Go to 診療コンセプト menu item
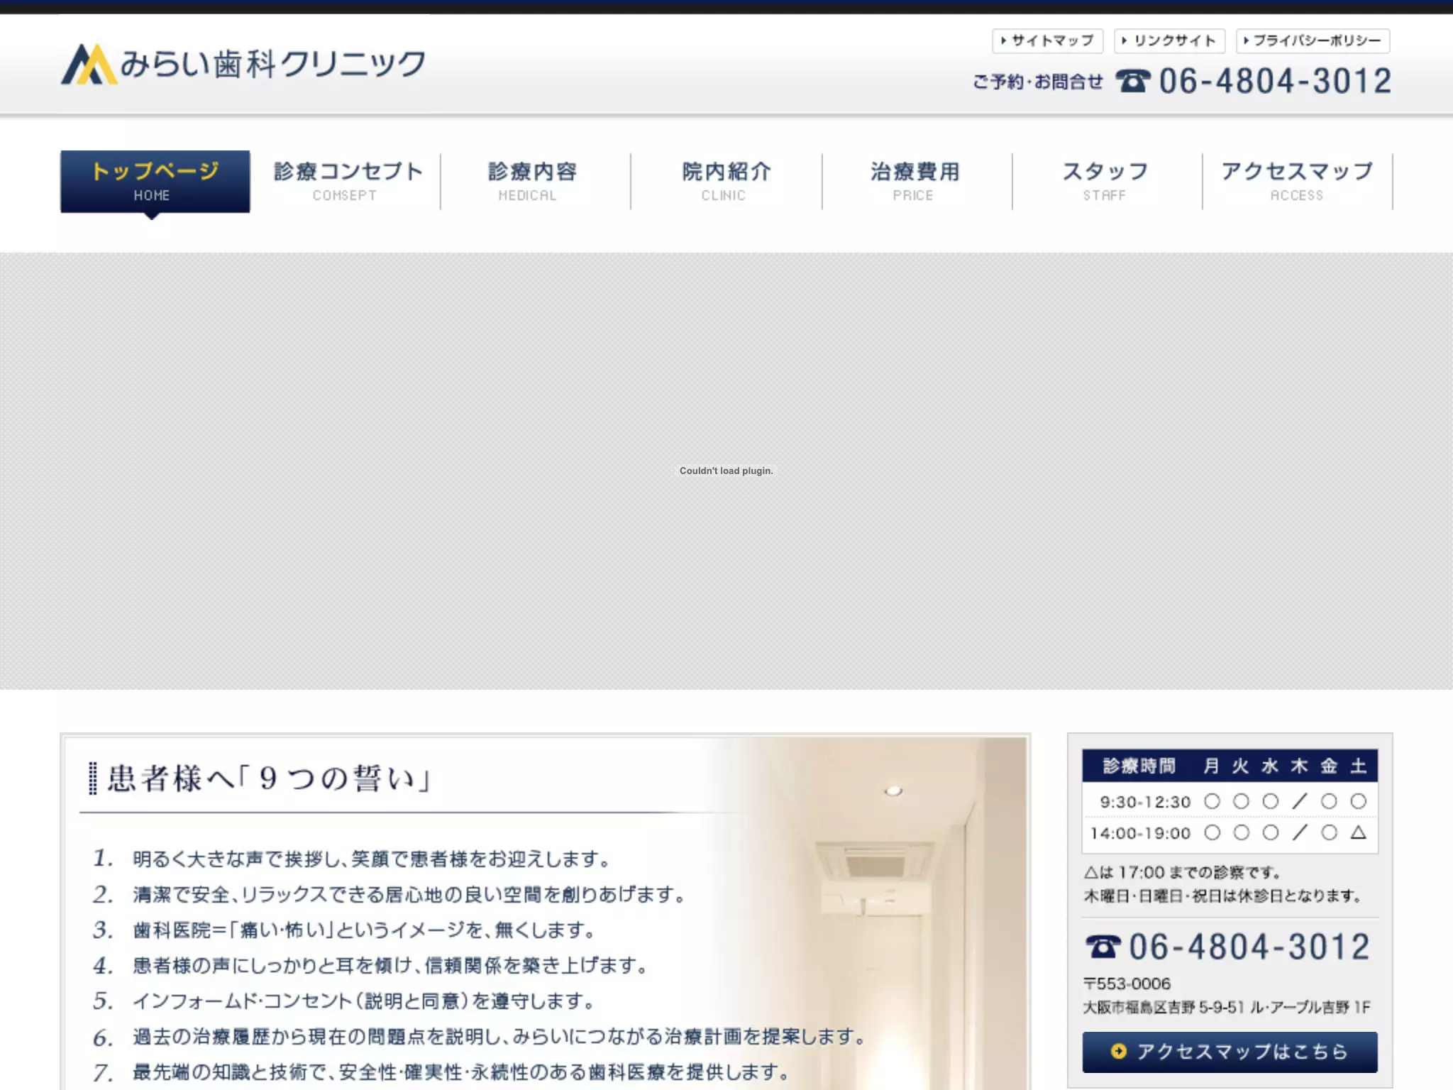Screen dimensions: 1453x1090 coord(346,182)
